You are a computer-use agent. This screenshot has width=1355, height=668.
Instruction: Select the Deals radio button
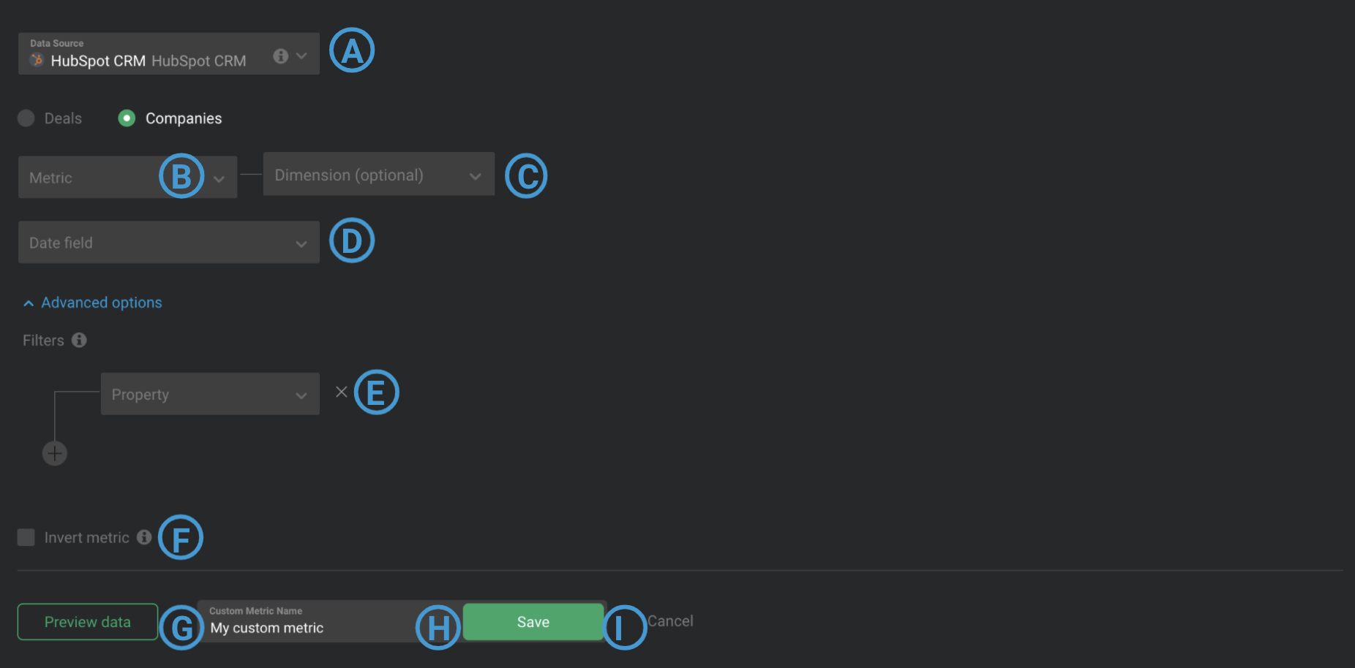26,118
